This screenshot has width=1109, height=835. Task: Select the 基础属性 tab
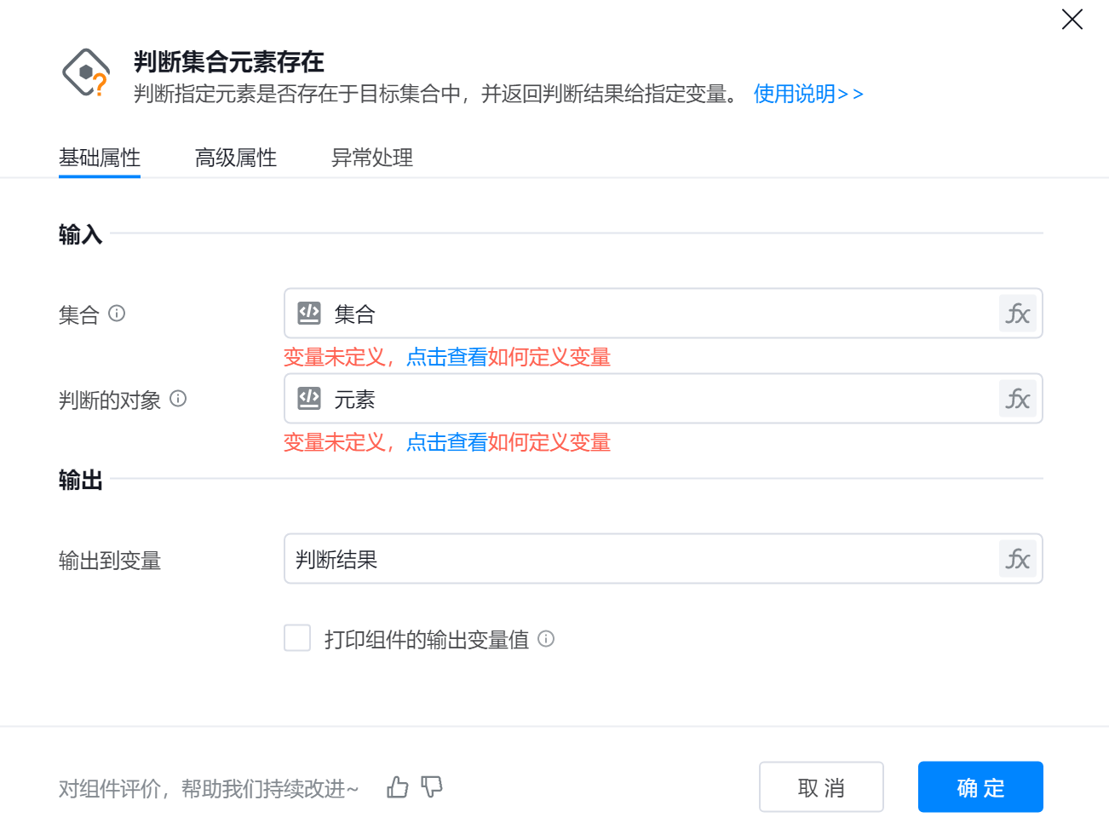[x=100, y=158]
